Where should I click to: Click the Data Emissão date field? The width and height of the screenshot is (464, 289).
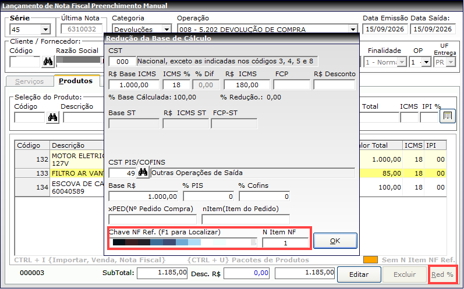click(385, 29)
